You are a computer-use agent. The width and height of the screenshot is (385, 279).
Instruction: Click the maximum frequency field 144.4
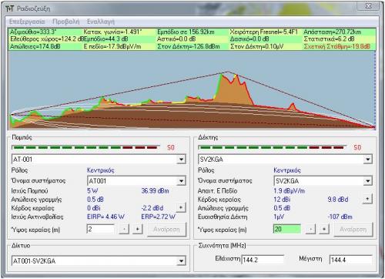pos(351,260)
